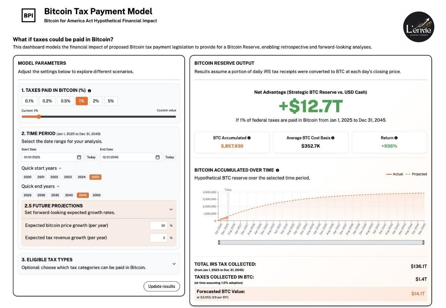Collapse the Quick start years list

pos(60,168)
